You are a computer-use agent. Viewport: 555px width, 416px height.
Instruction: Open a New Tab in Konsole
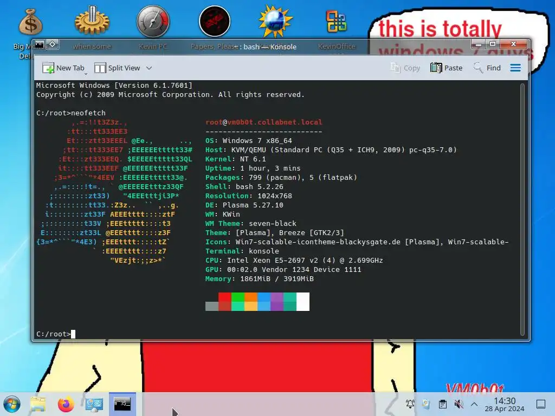coord(63,68)
